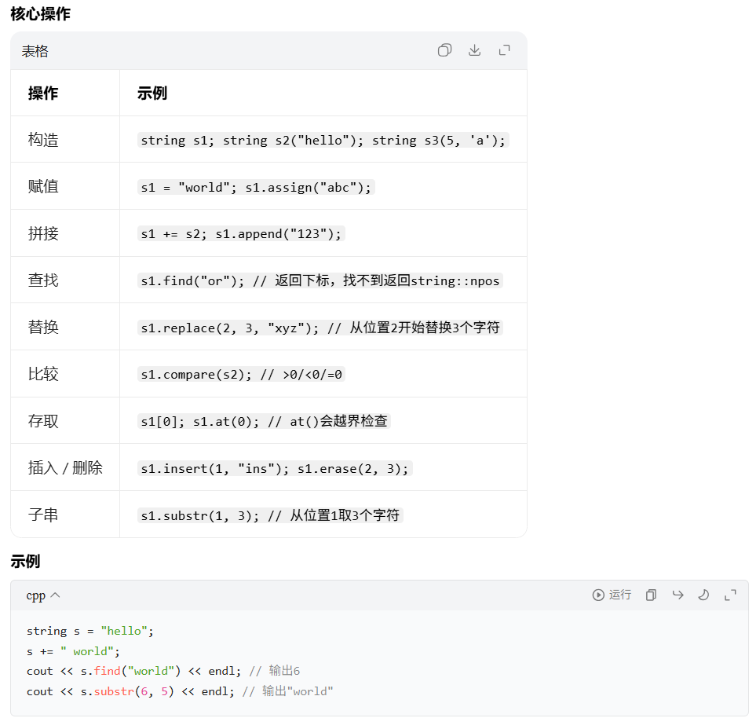Copy the cpp code block

click(x=651, y=595)
